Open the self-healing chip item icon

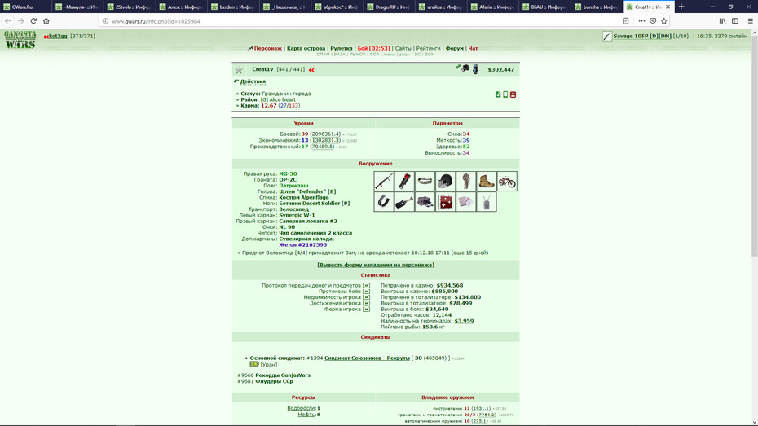click(445, 201)
